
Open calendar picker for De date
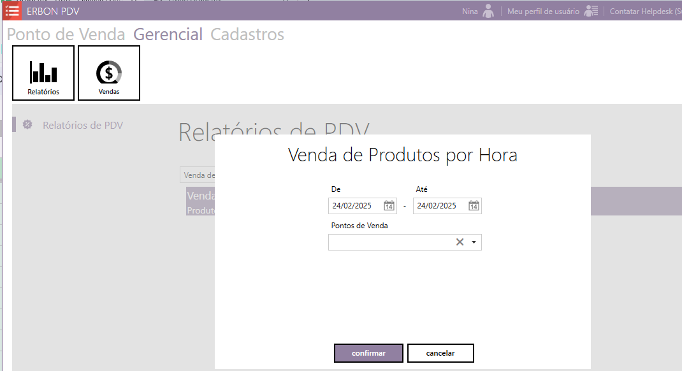(389, 206)
